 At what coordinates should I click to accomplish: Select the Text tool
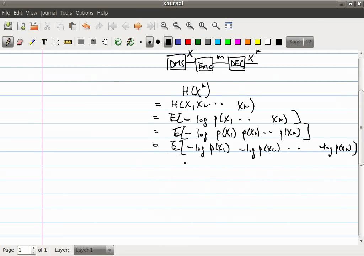tap(44, 42)
